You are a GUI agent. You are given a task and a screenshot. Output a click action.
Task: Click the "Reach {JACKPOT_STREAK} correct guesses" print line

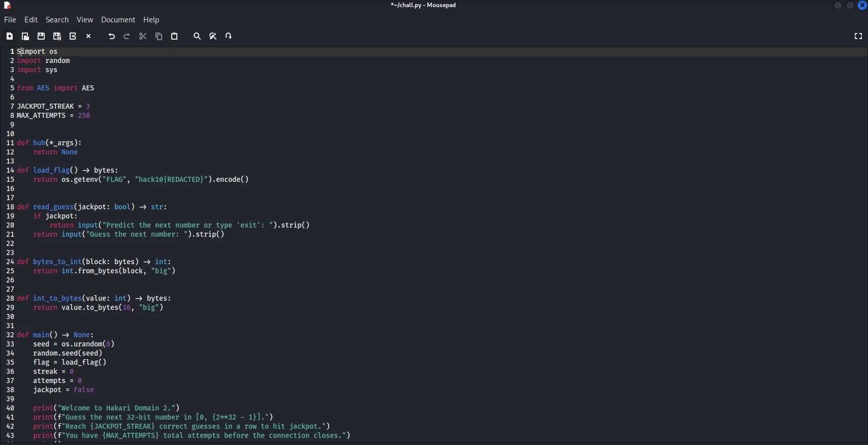tap(181, 426)
